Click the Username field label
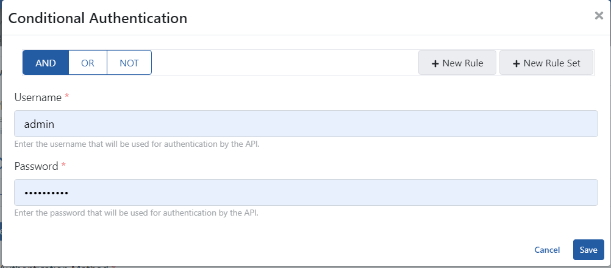Viewport: 611px width, 268px height. (x=38, y=97)
